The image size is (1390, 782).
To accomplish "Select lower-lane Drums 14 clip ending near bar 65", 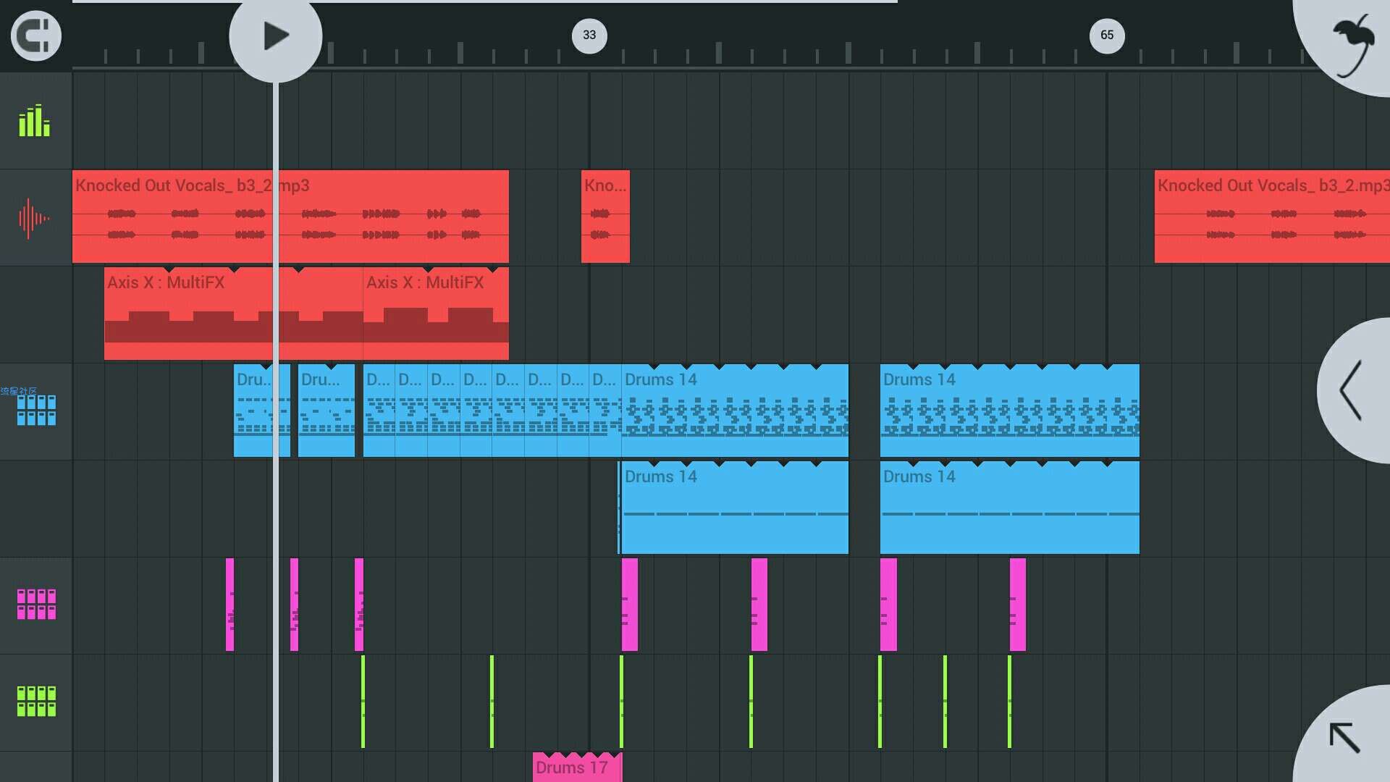I will (x=1010, y=508).
